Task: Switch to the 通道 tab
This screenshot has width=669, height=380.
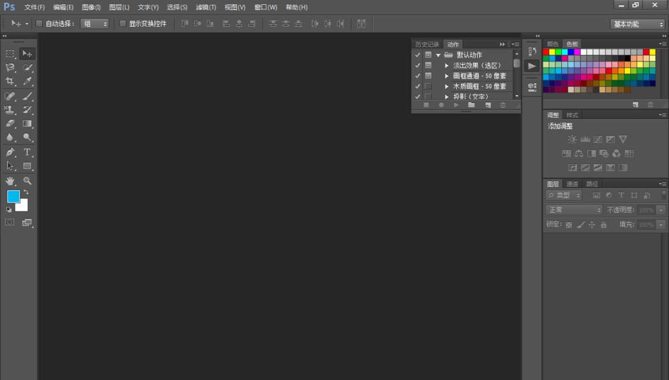Action: coord(572,184)
